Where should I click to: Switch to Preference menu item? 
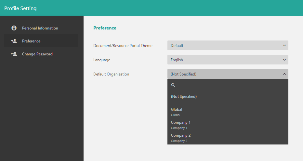click(x=31, y=41)
